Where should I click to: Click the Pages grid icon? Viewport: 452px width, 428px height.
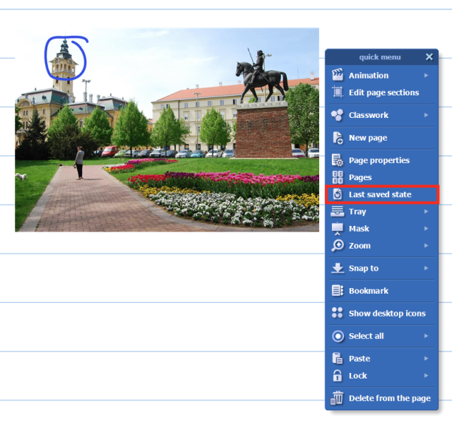coord(338,177)
